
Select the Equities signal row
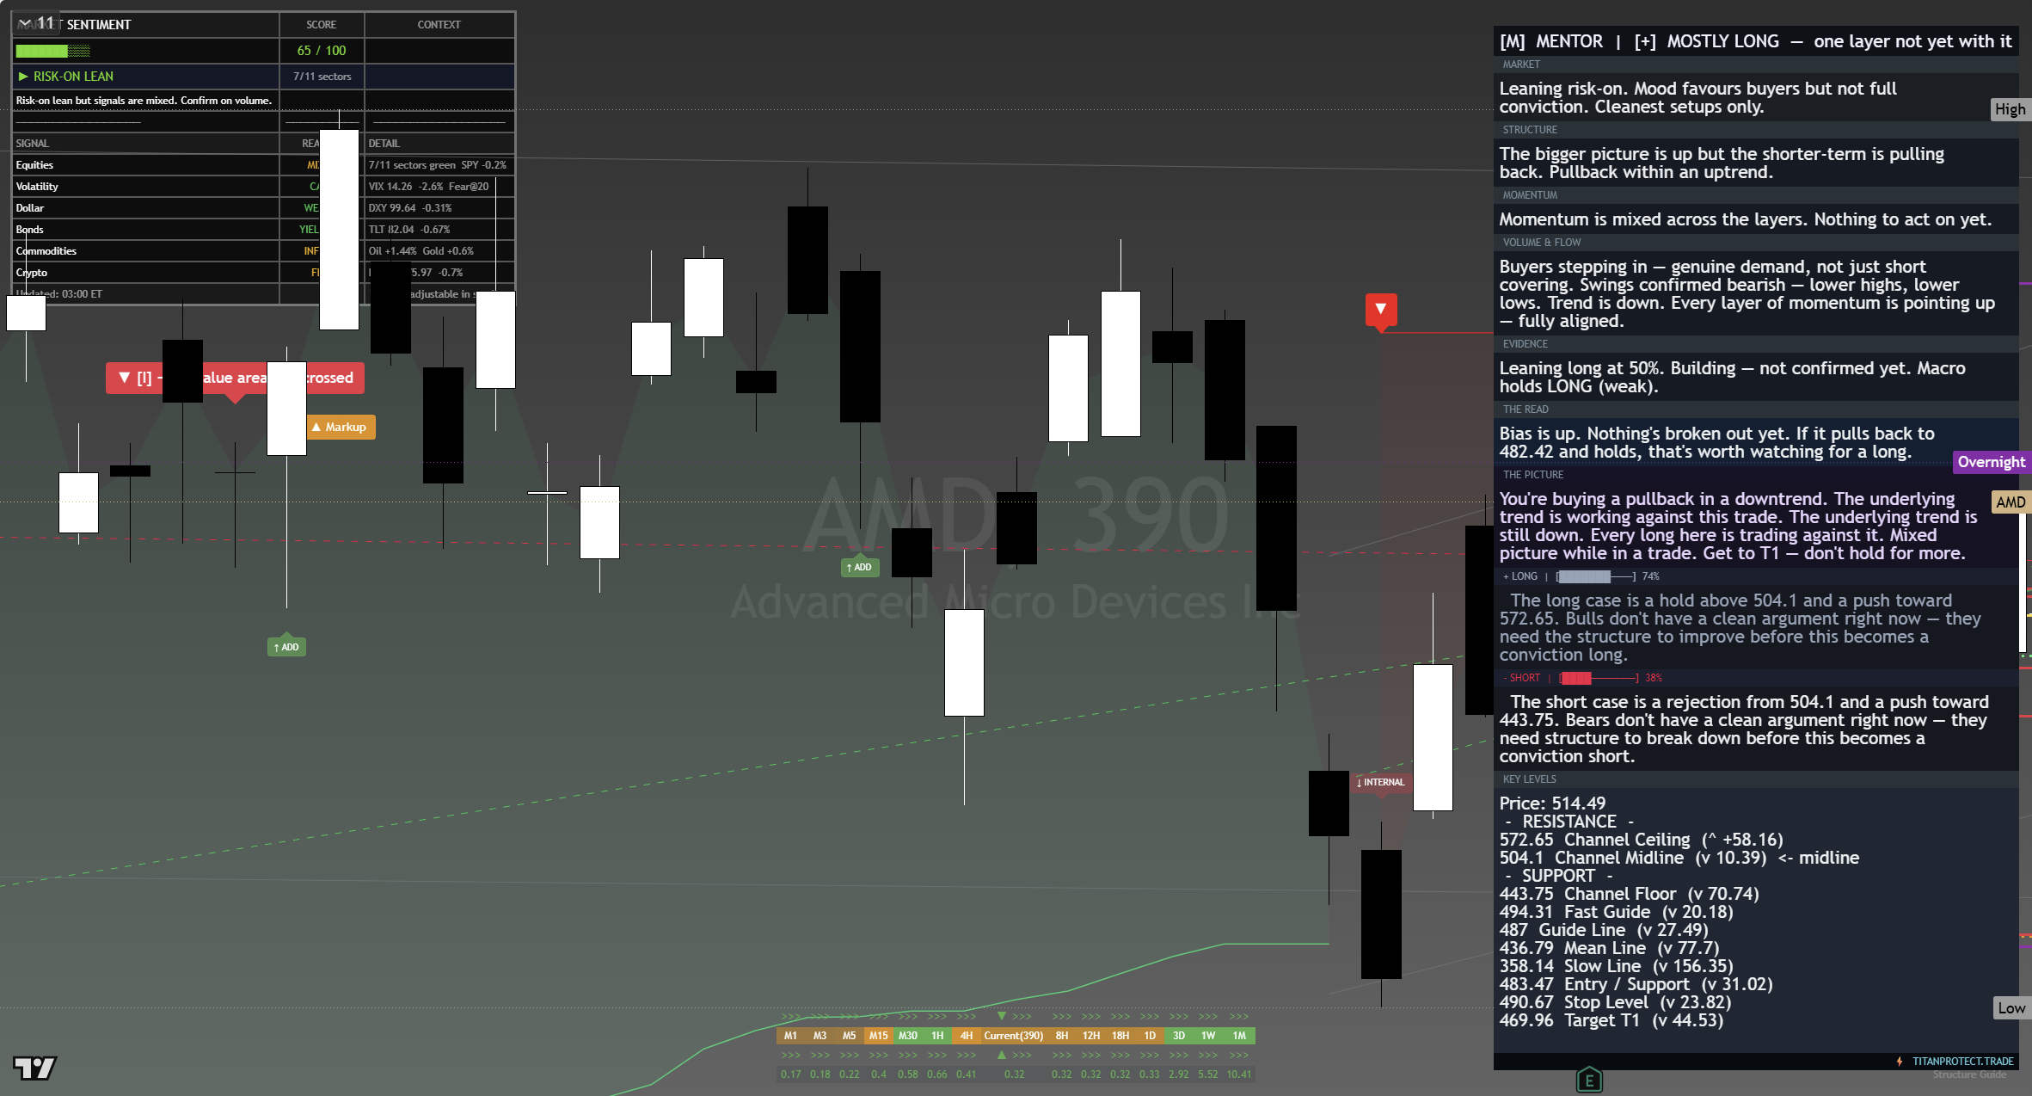263,165
